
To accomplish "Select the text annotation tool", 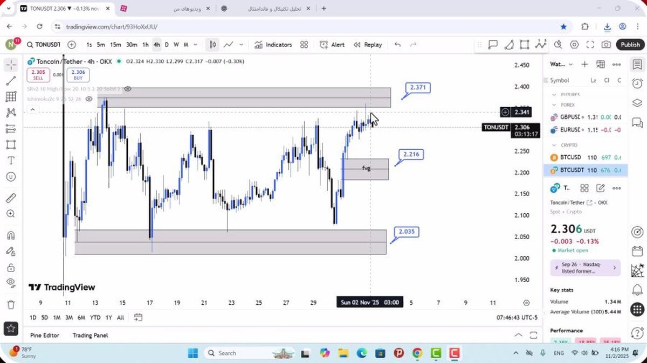I will click(x=11, y=160).
